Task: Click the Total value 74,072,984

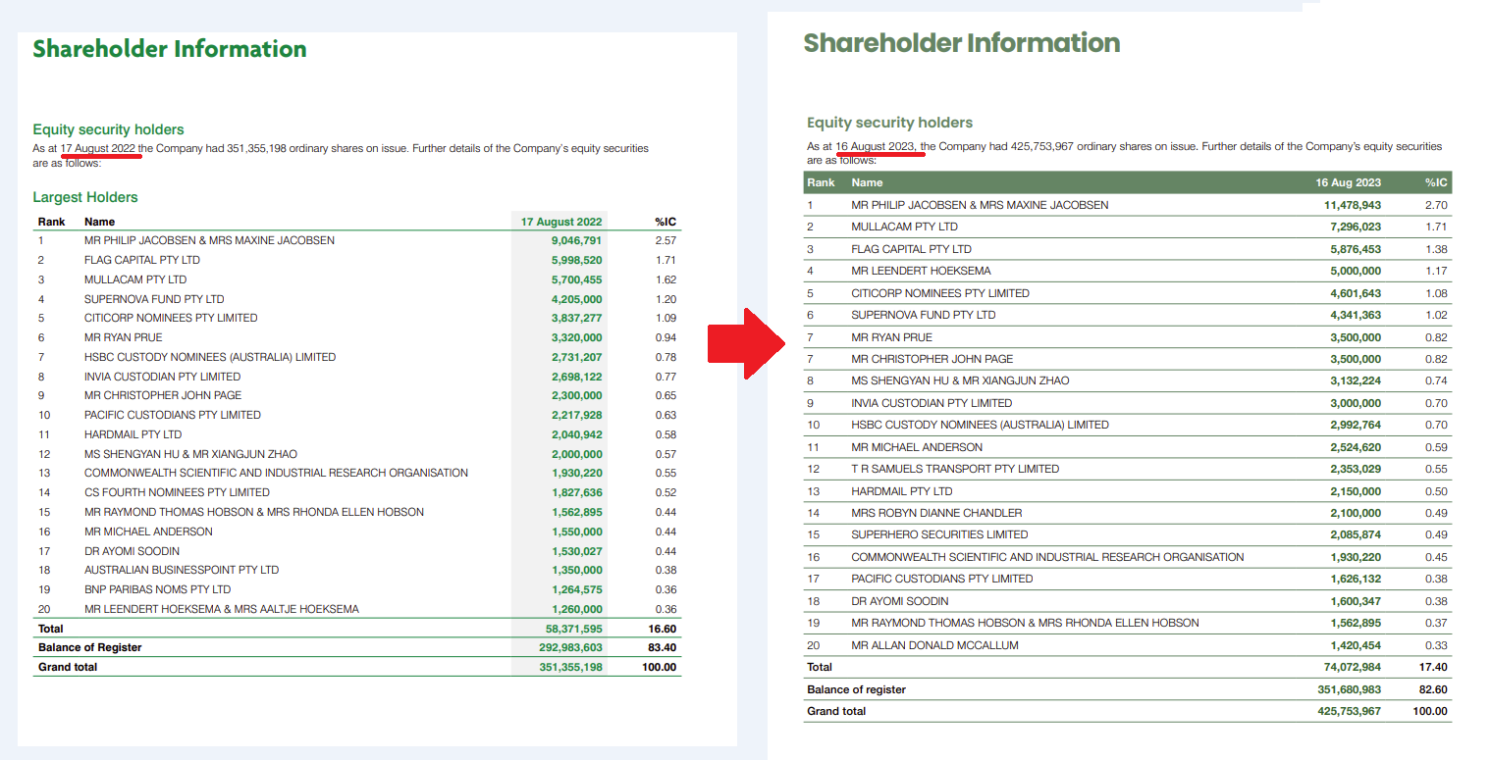Action: tap(1352, 667)
